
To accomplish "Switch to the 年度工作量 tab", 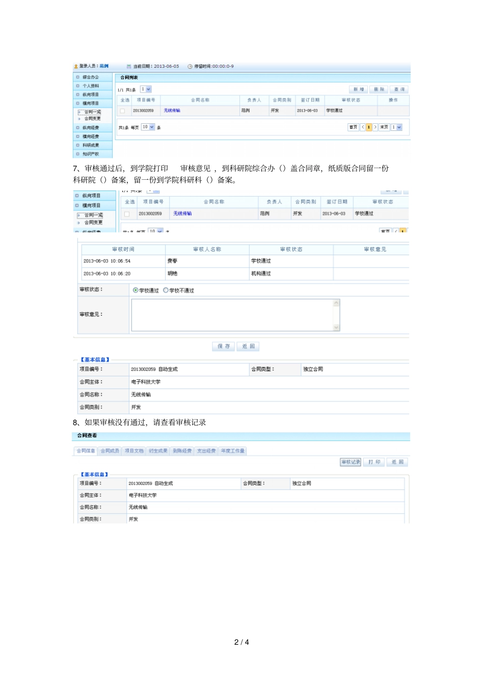I will tap(233, 451).
